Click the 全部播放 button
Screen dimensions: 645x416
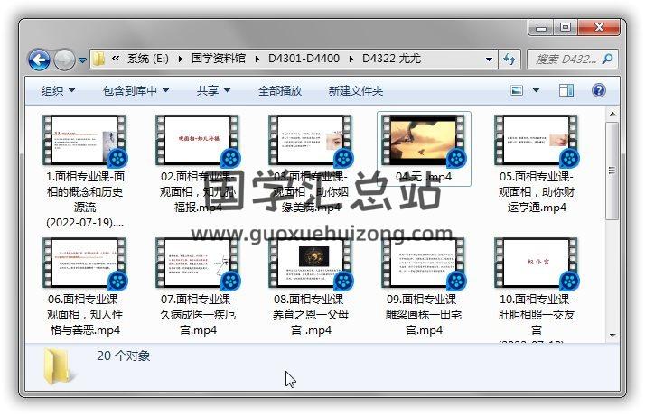tap(281, 90)
